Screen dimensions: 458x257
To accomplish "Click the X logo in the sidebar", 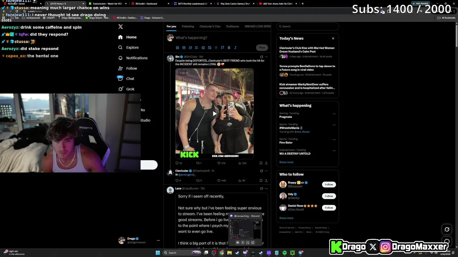I will [121, 27].
